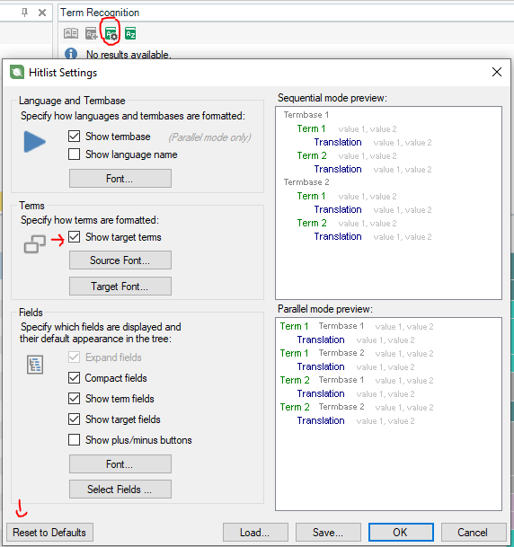
Task: Click '(Parallel mode only)' note text
Action: pyautogui.click(x=209, y=137)
